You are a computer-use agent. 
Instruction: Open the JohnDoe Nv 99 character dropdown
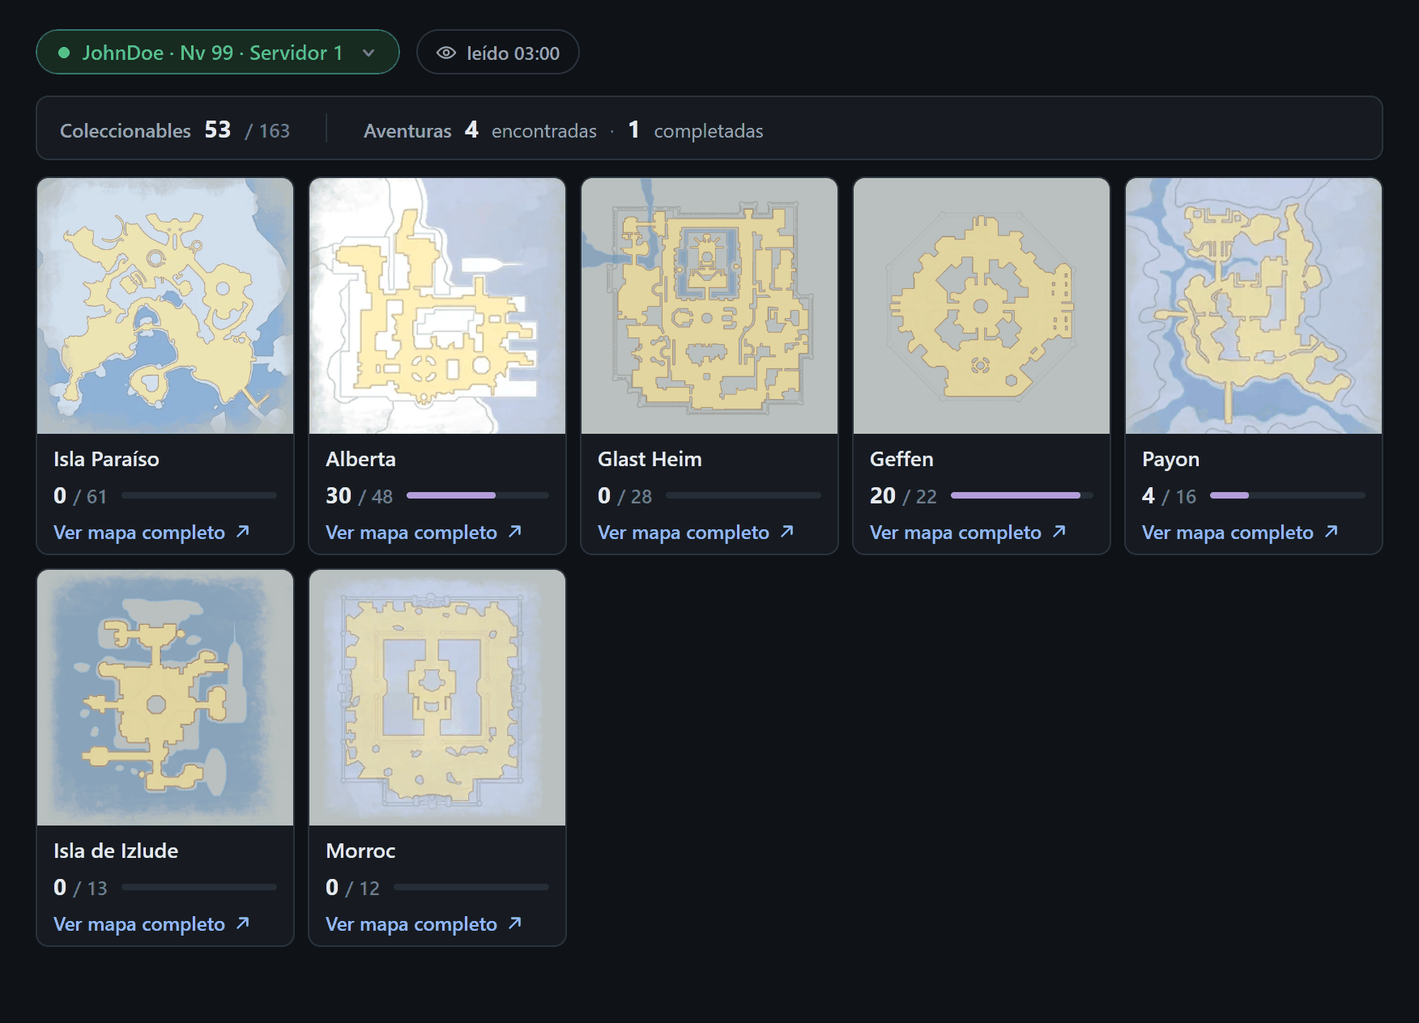(x=217, y=53)
